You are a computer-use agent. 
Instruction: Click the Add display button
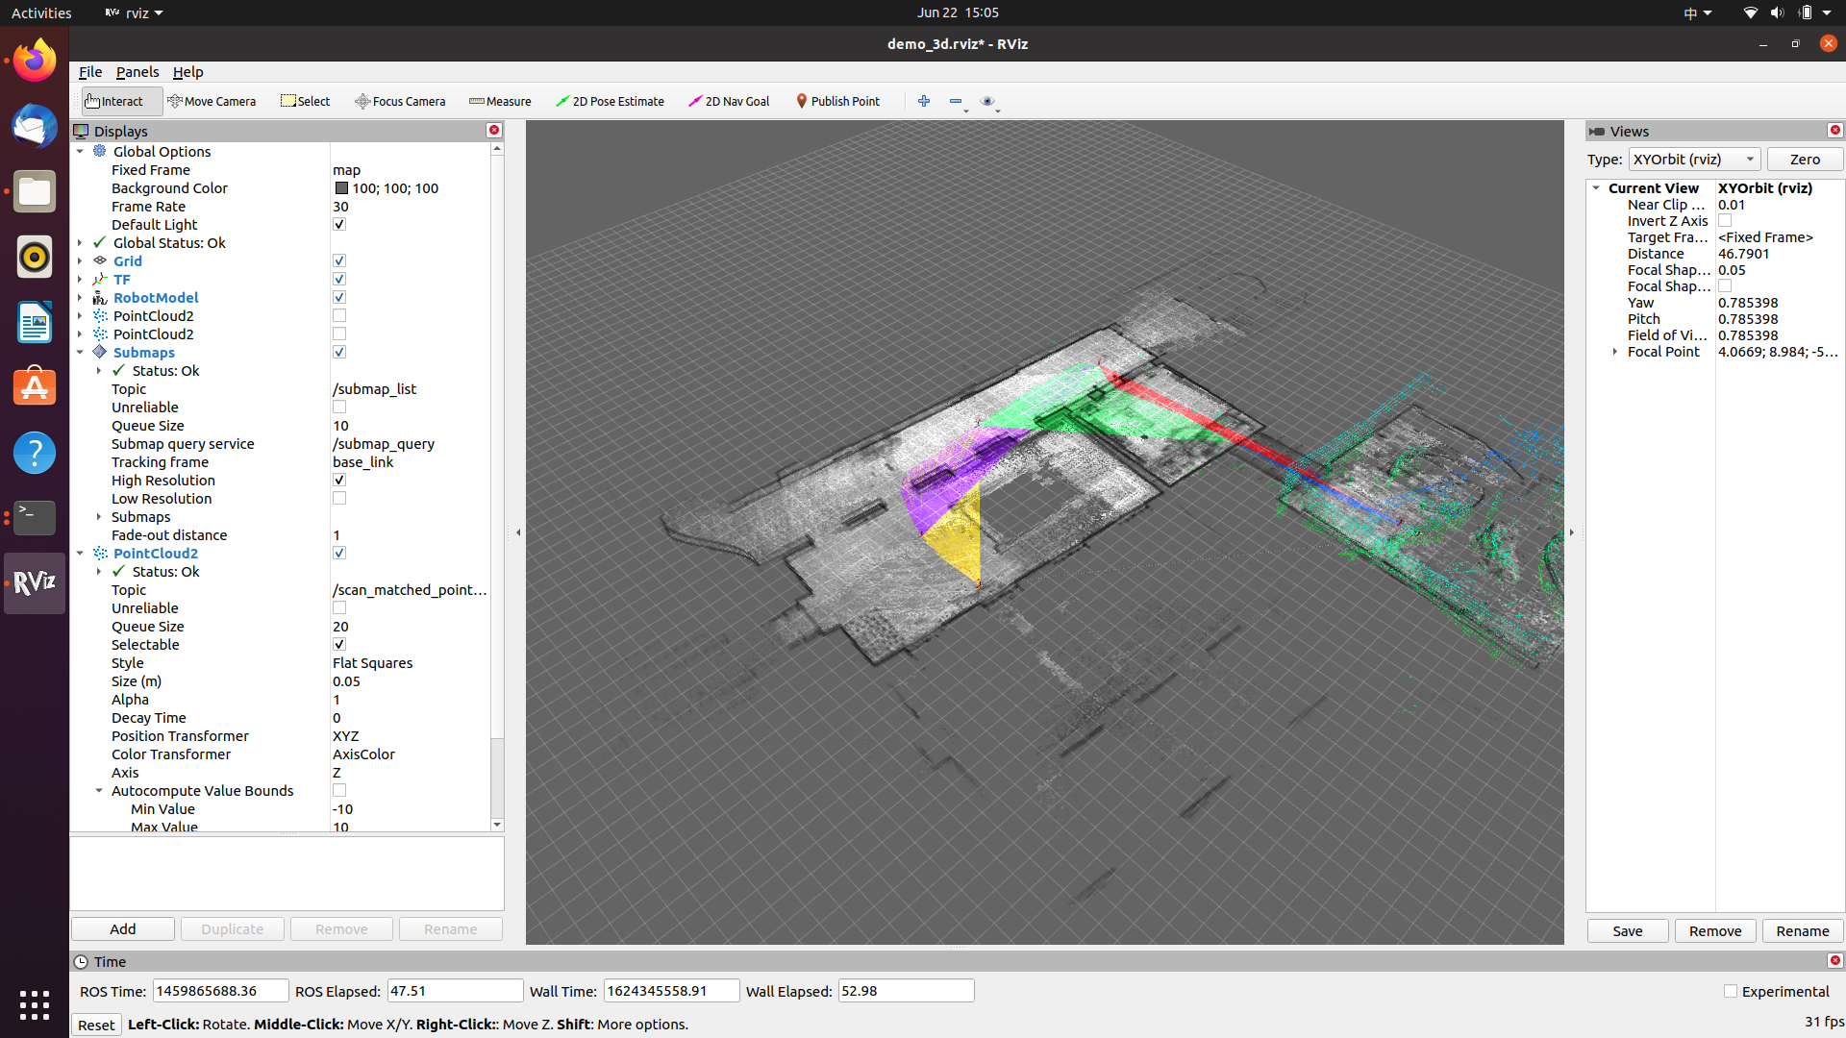pyautogui.click(x=123, y=929)
